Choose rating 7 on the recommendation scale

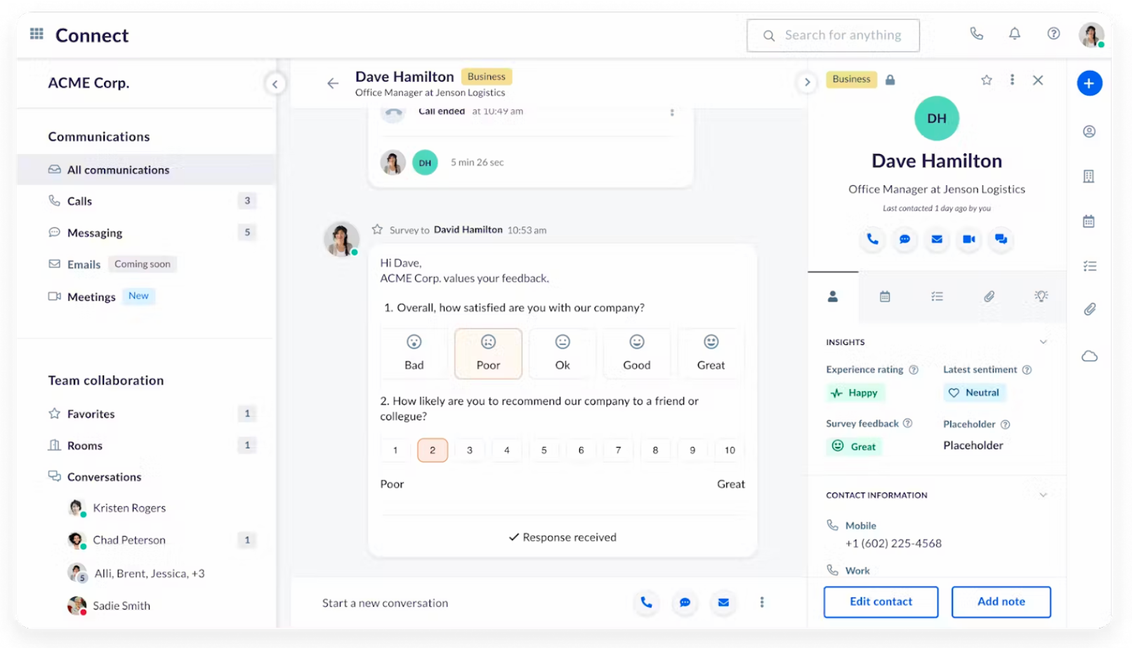coord(618,450)
